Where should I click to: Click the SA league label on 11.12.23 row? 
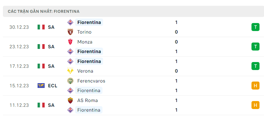point(51,105)
